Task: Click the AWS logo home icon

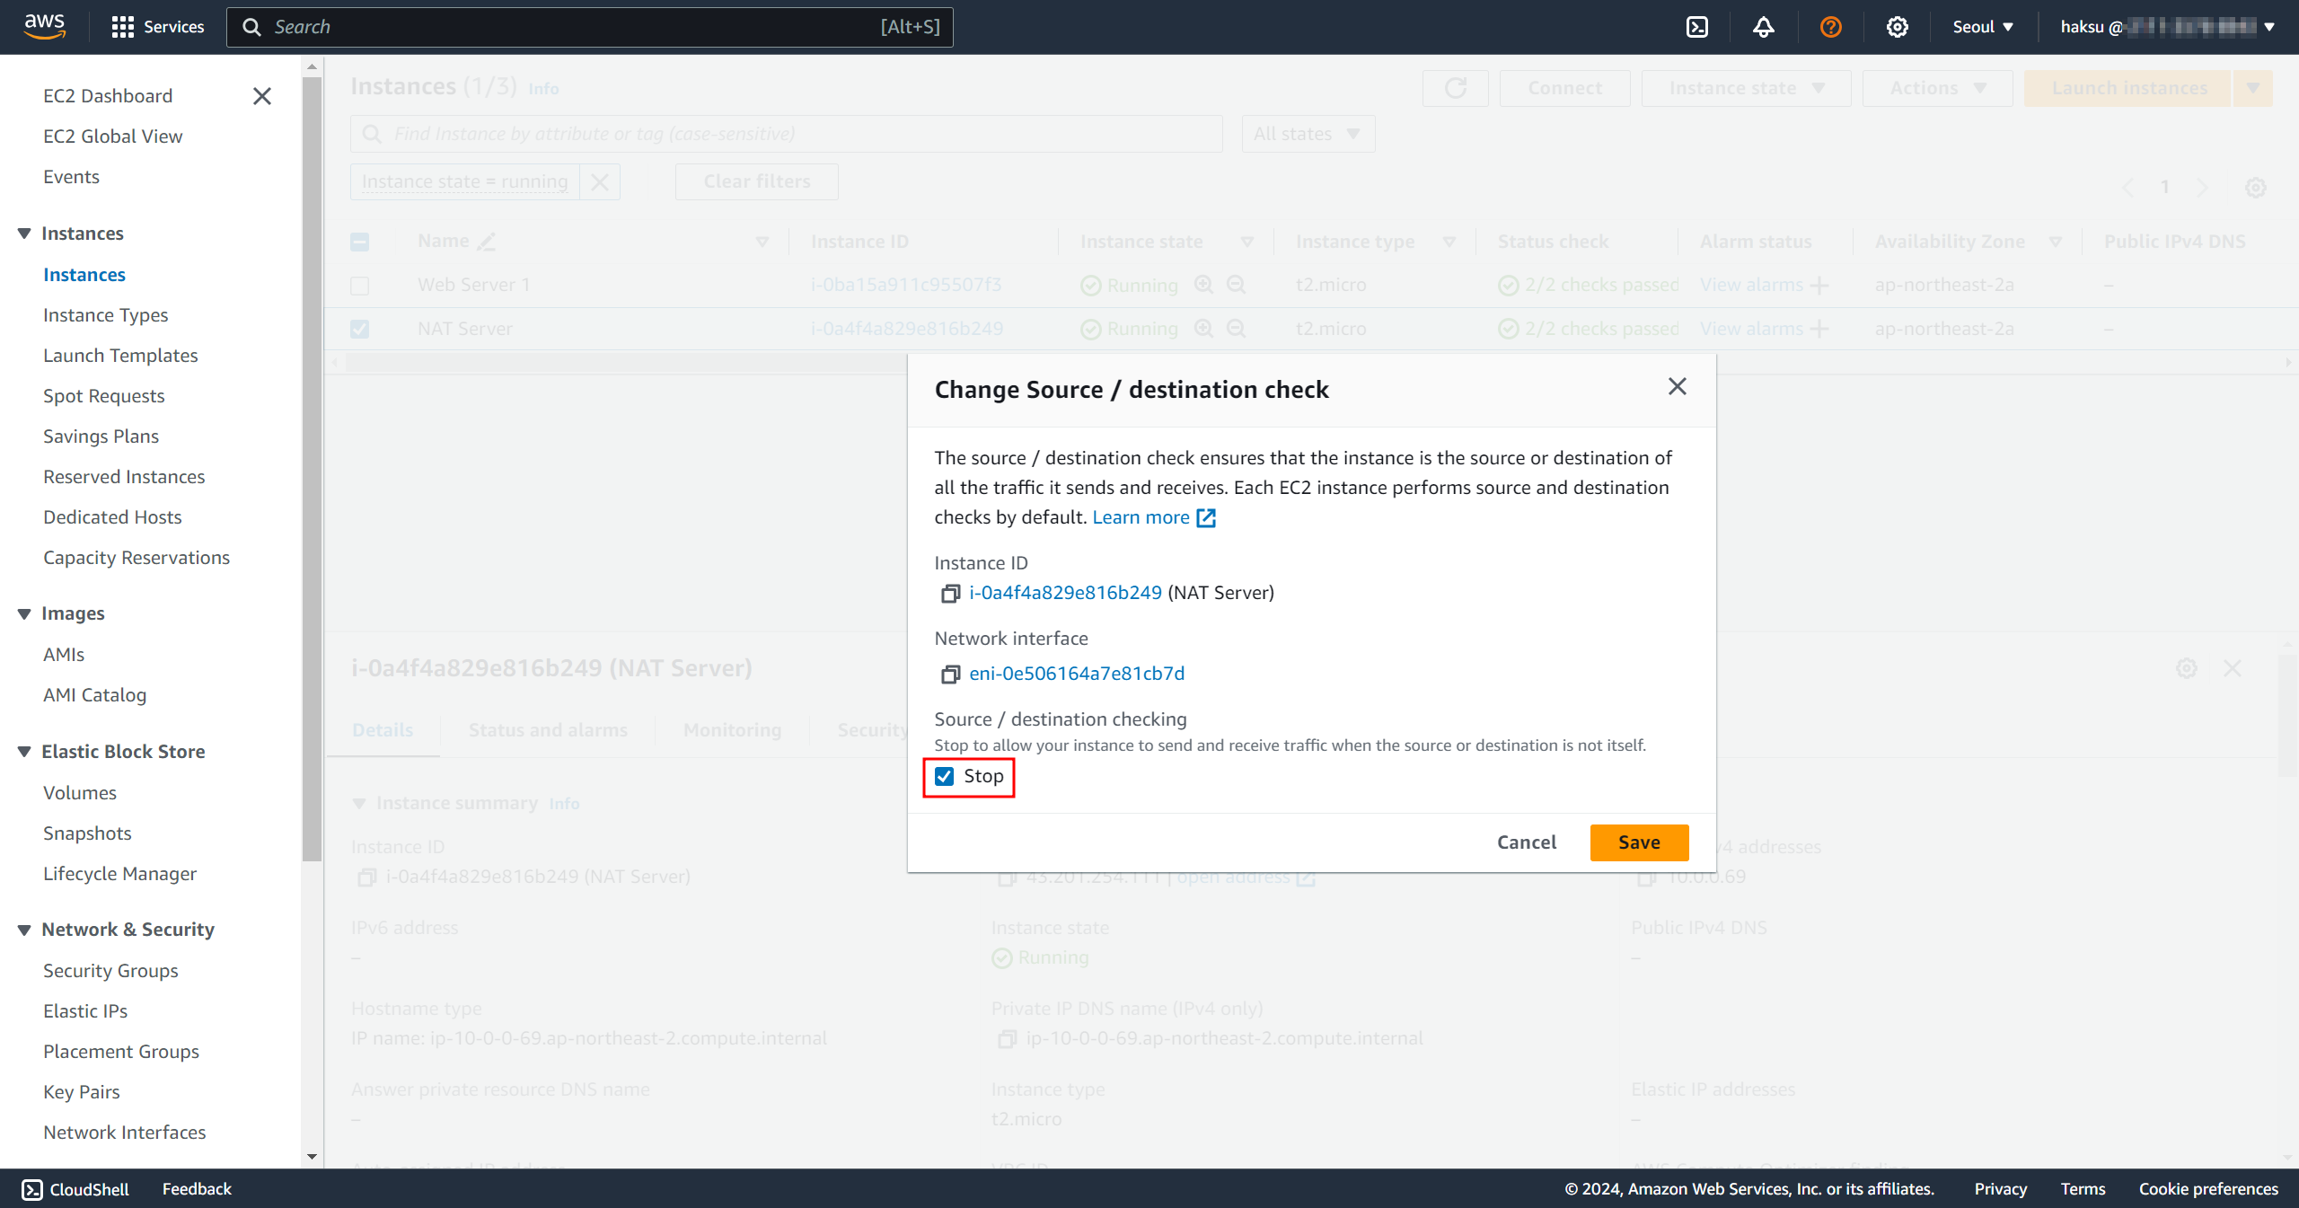Action: pos(44,26)
